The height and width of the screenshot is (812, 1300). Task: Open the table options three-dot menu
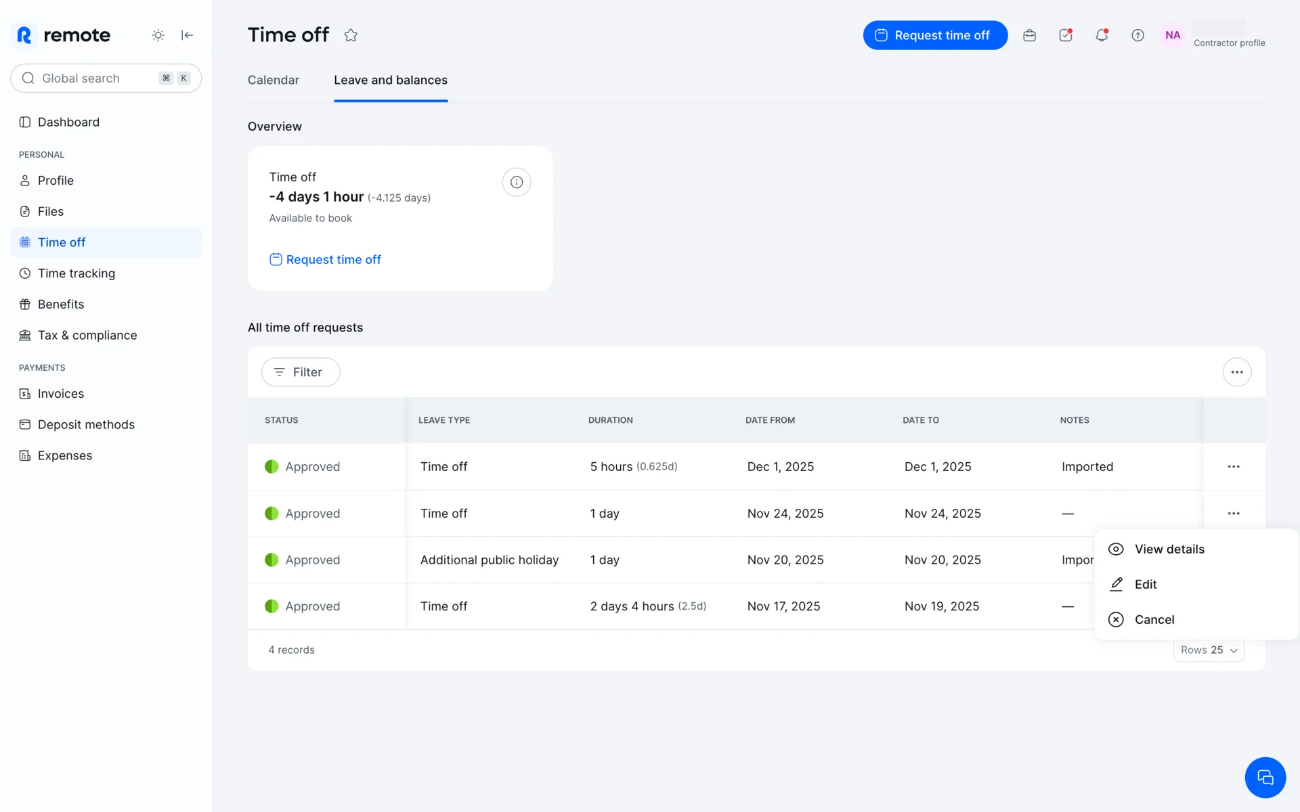pos(1236,372)
